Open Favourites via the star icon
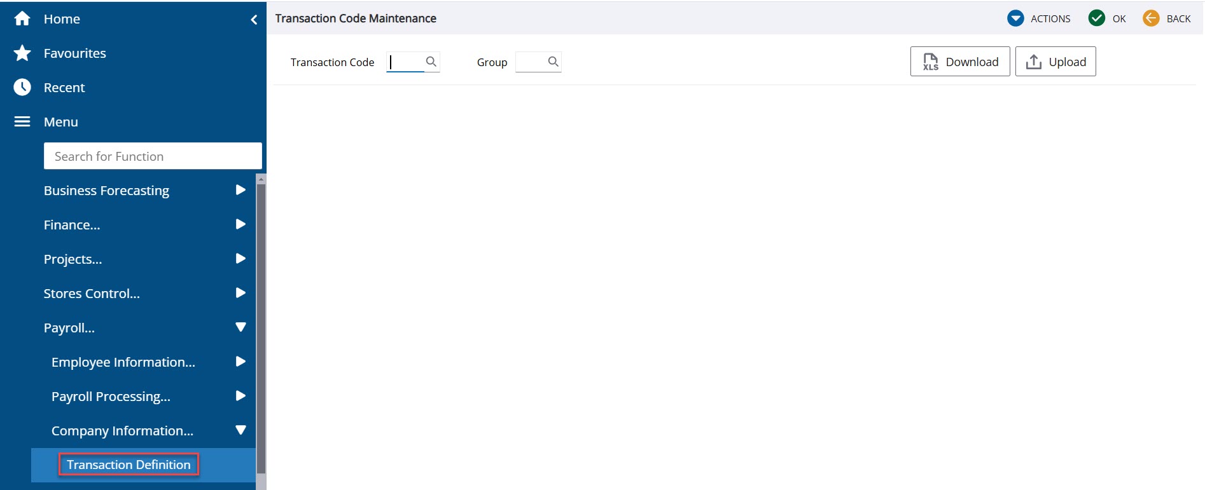Viewport: 1205px width, 490px height. [22, 53]
